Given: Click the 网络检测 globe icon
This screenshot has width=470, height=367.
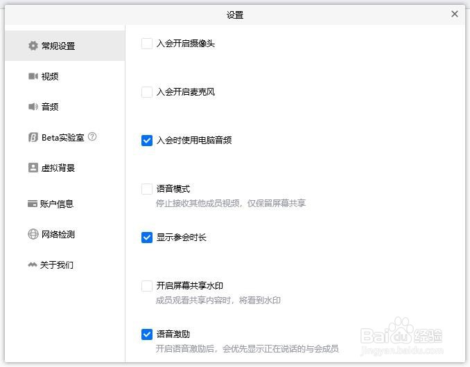Looking at the screenshot, I should pos(33,234).
